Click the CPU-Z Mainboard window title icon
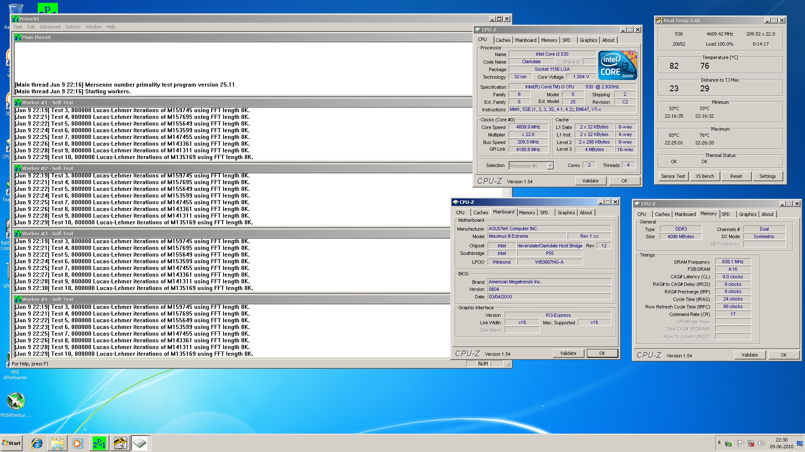This screenshot has height=452, width=805. coord(456,202)
